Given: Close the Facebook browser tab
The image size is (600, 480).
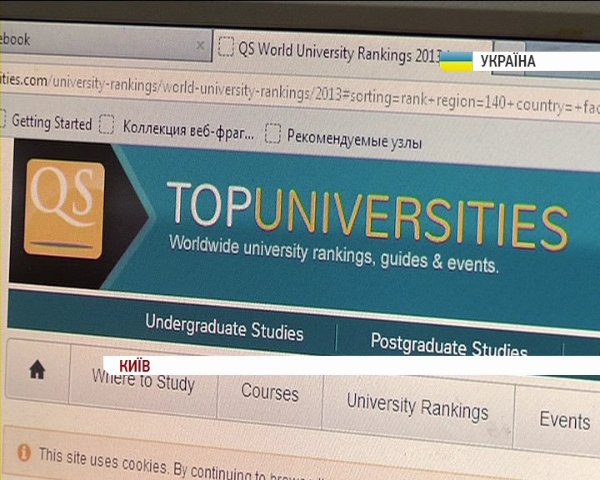Looking at the screenshot, I should [x=200, y=45].
